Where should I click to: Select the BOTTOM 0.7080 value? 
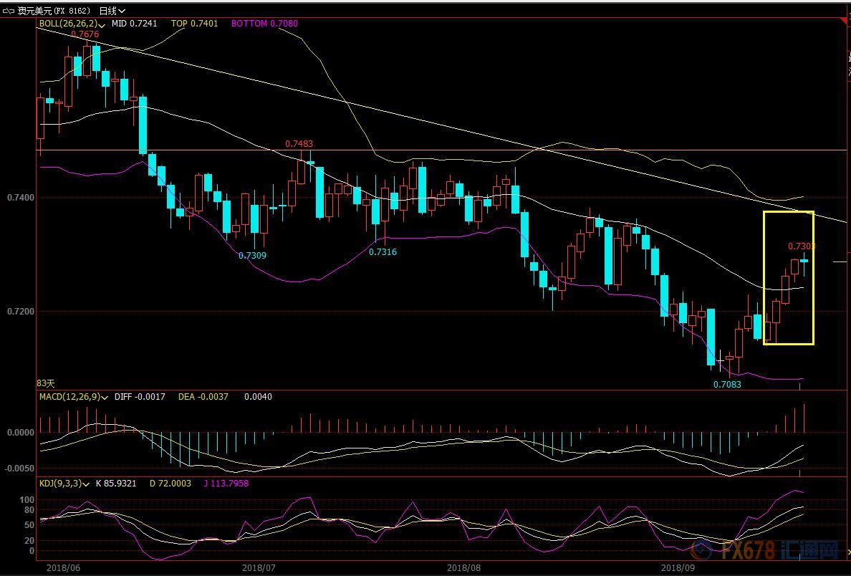pos(264,24)
